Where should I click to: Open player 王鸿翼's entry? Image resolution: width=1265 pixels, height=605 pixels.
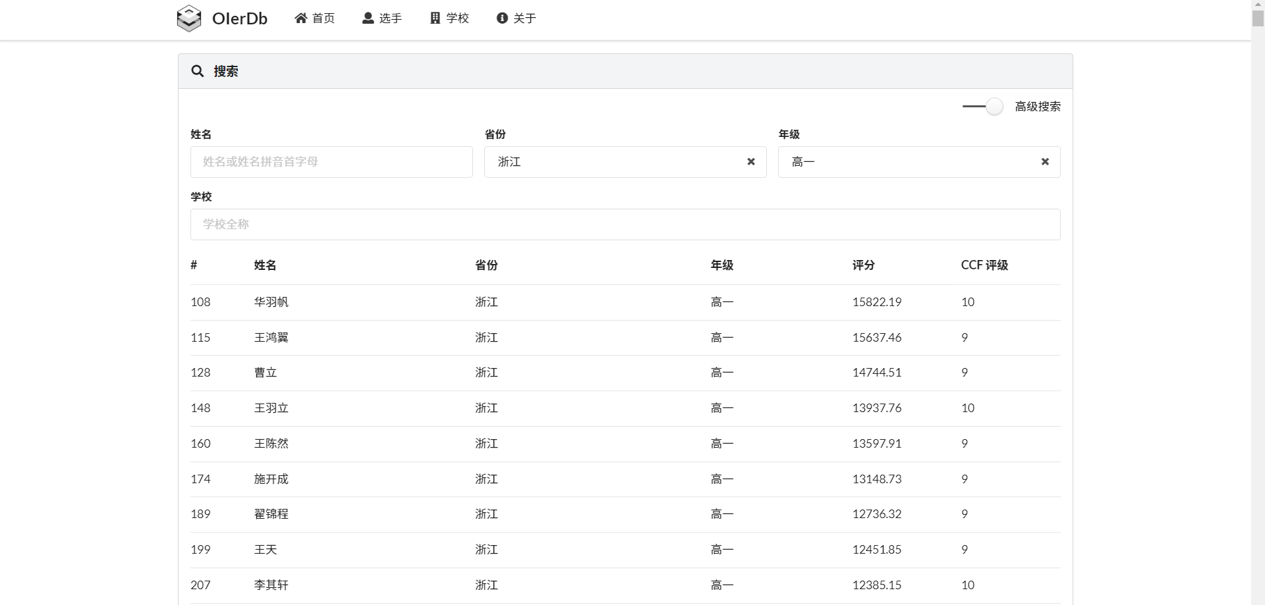[x=271, y=338]
